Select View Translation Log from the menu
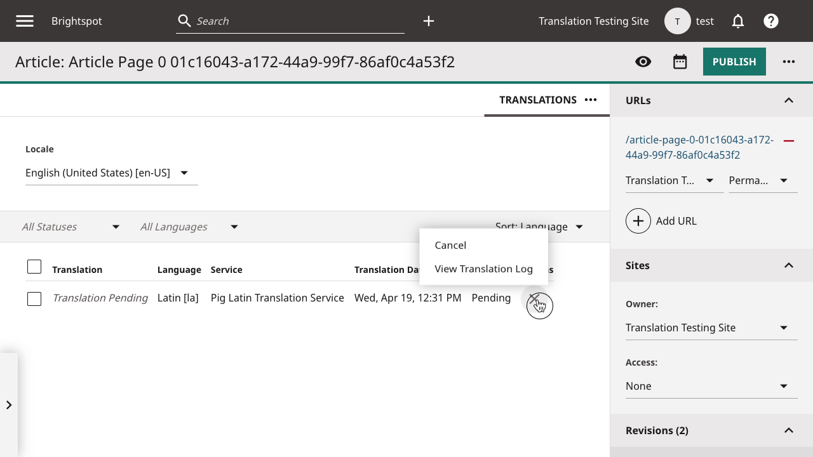This screenshot has height=457, width=813. [x=483, y=268]
